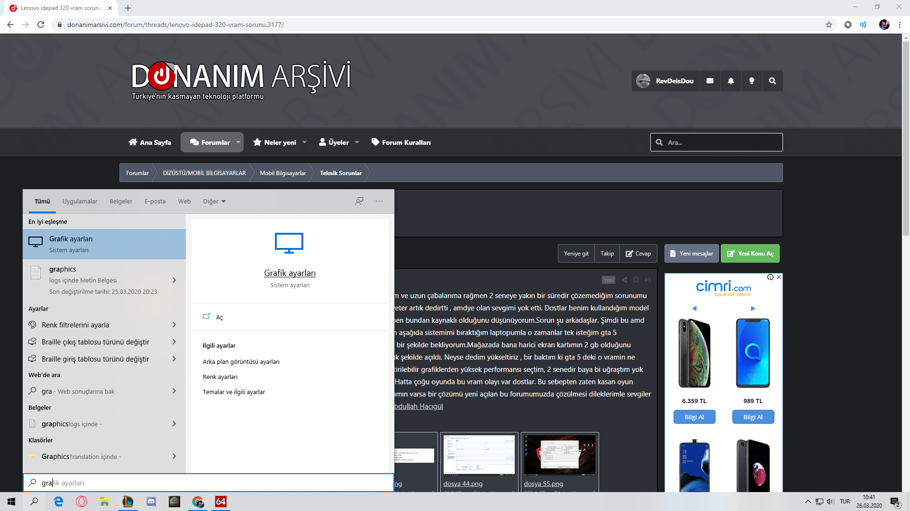The height and width of the screenshot is (511, 910).
Task: Go to Ana Sayfa menu
Action: (150, 142)
